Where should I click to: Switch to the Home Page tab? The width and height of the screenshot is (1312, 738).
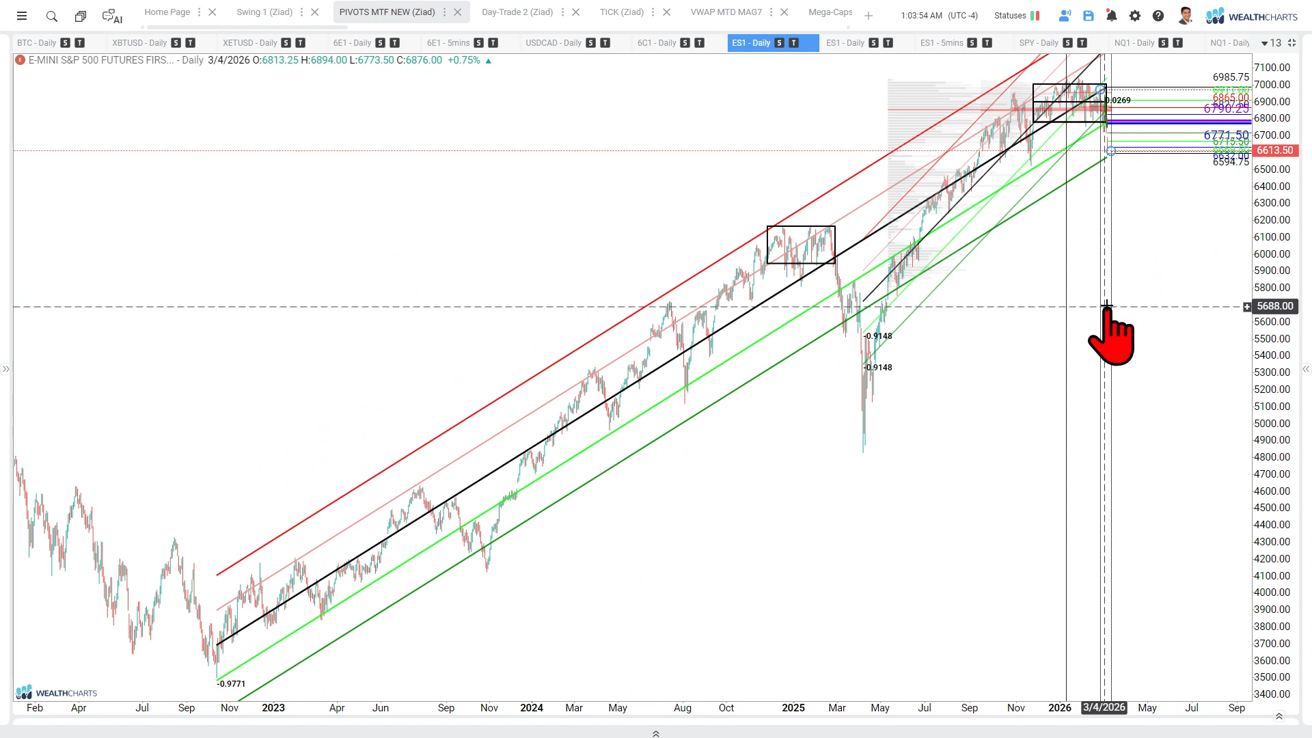167,12
